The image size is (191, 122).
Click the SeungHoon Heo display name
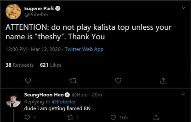click(44, 95)
